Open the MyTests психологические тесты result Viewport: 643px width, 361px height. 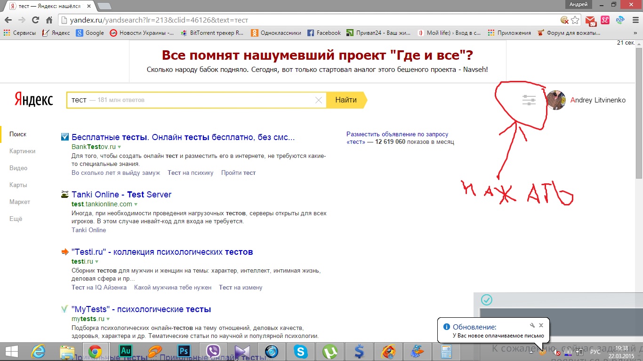[x=141, y=309]
